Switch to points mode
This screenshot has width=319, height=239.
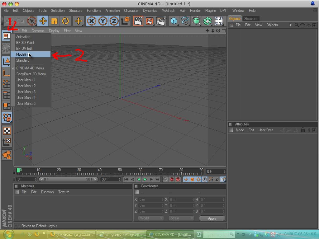click(x=7, y=84)
